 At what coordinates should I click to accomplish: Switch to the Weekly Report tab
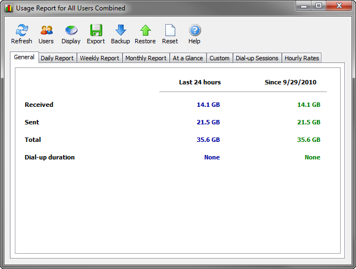(x=99, y=58)
